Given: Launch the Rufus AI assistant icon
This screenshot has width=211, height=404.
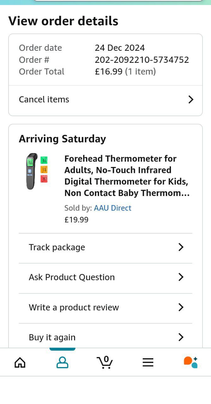Looking at the screenshot, I should [190, 362].
